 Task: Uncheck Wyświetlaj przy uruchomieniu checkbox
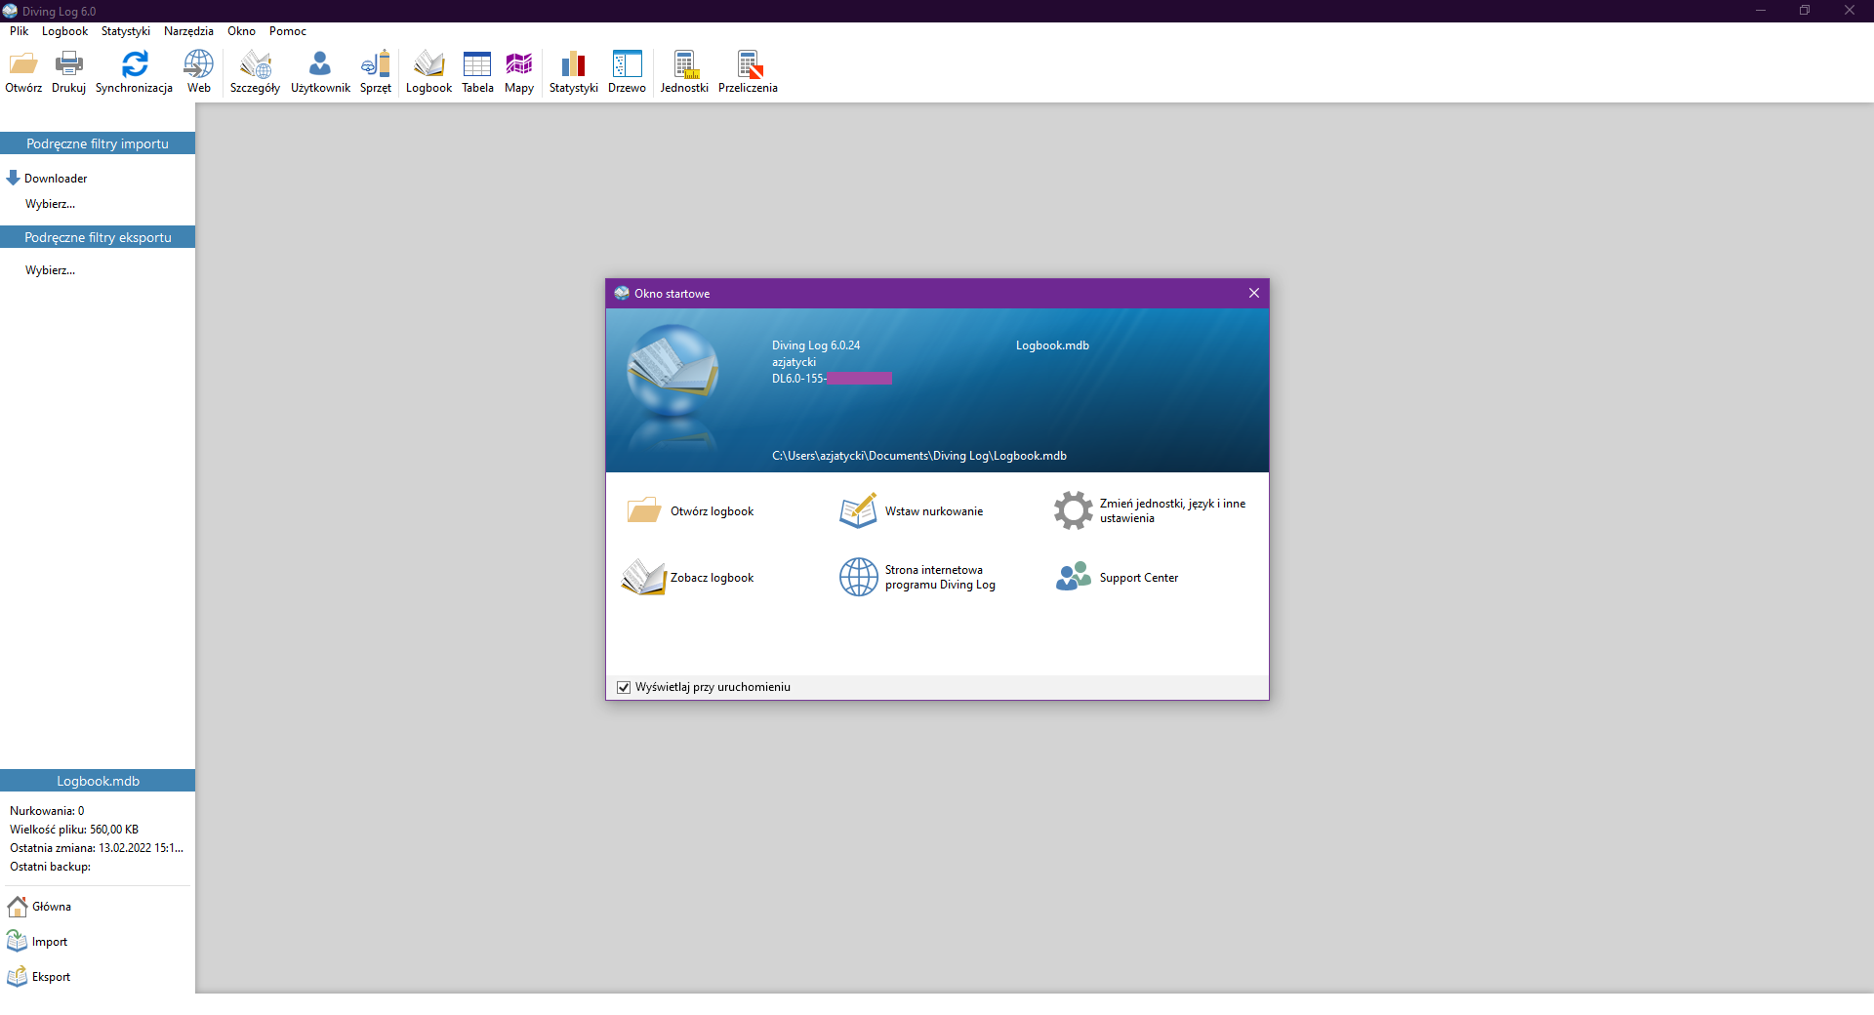coord(624,687)
